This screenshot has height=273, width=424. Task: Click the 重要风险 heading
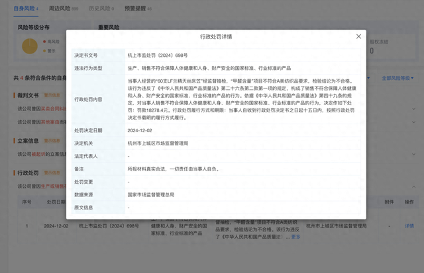click(x=109, y=28)
